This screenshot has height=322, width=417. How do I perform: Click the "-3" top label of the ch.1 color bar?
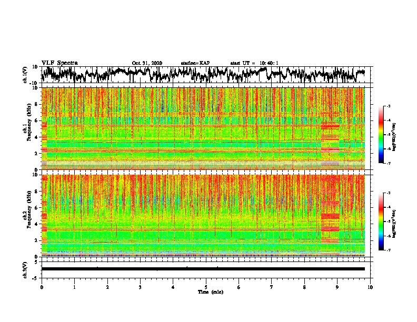(388, 106)
